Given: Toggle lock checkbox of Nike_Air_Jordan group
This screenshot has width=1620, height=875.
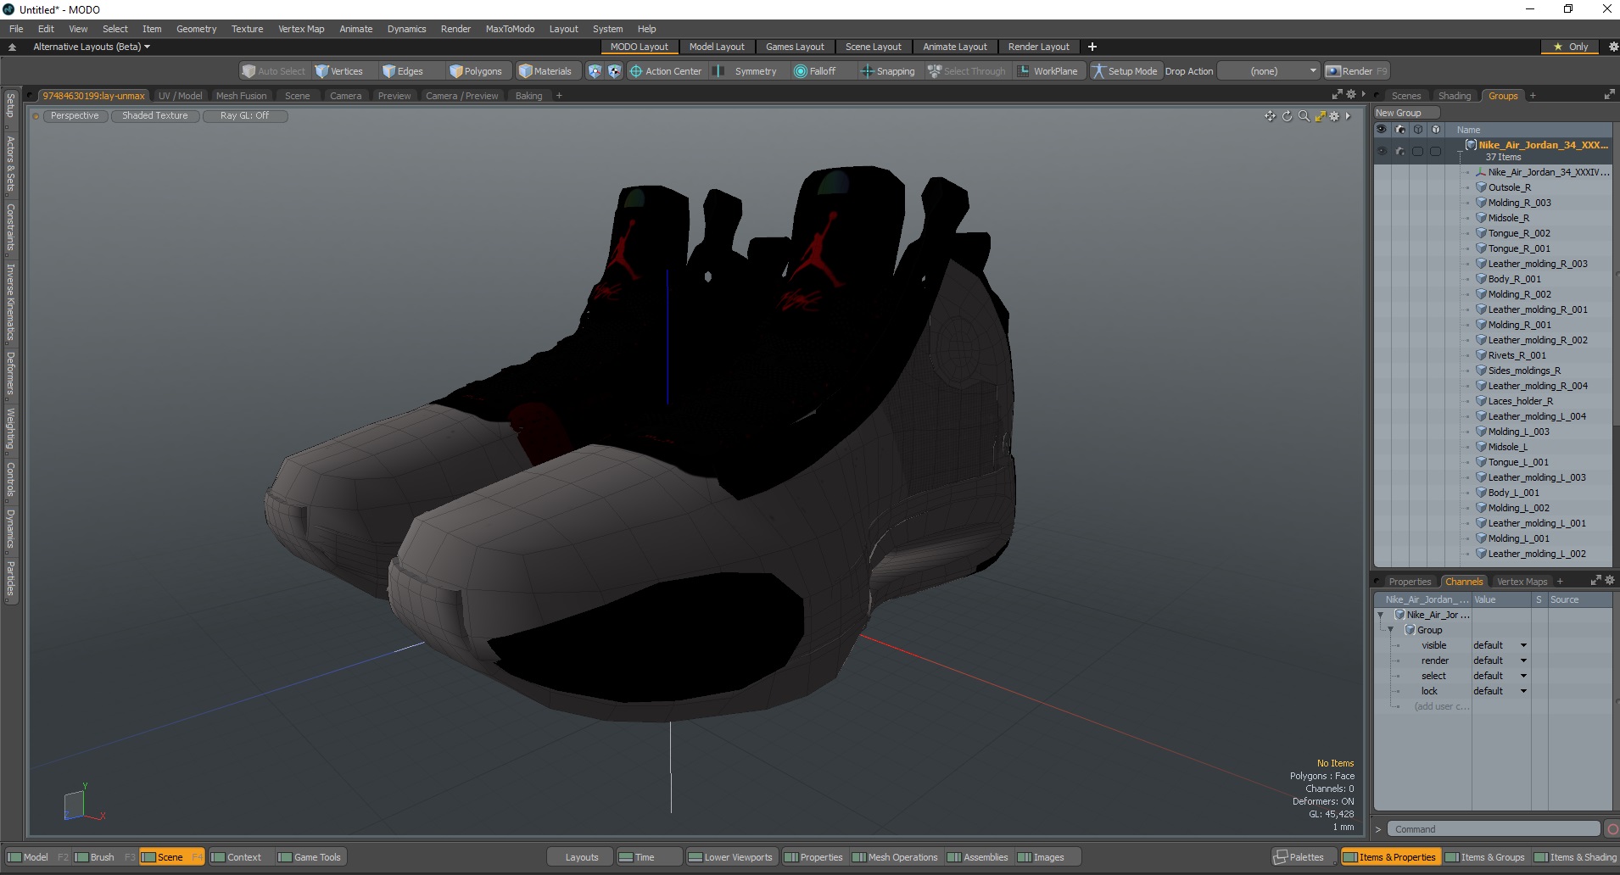Looking at the screenshot, I should (x=1435, y=151).
